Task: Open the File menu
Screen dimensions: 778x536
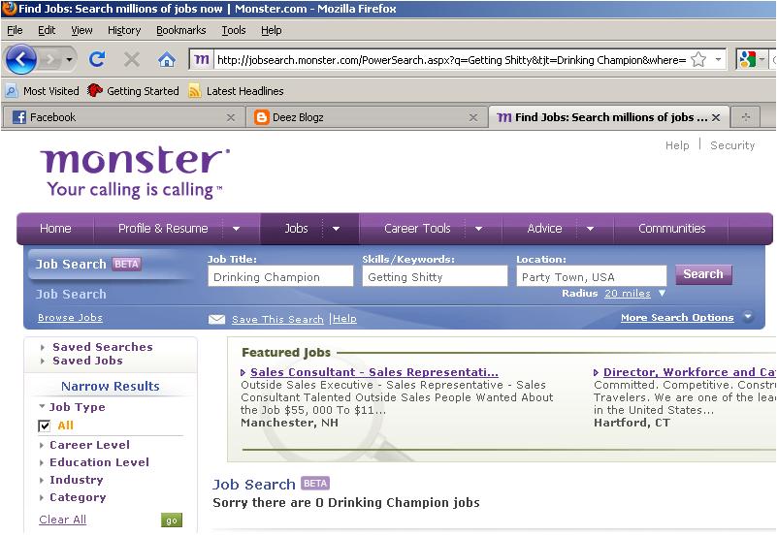Action: point(15,30)
